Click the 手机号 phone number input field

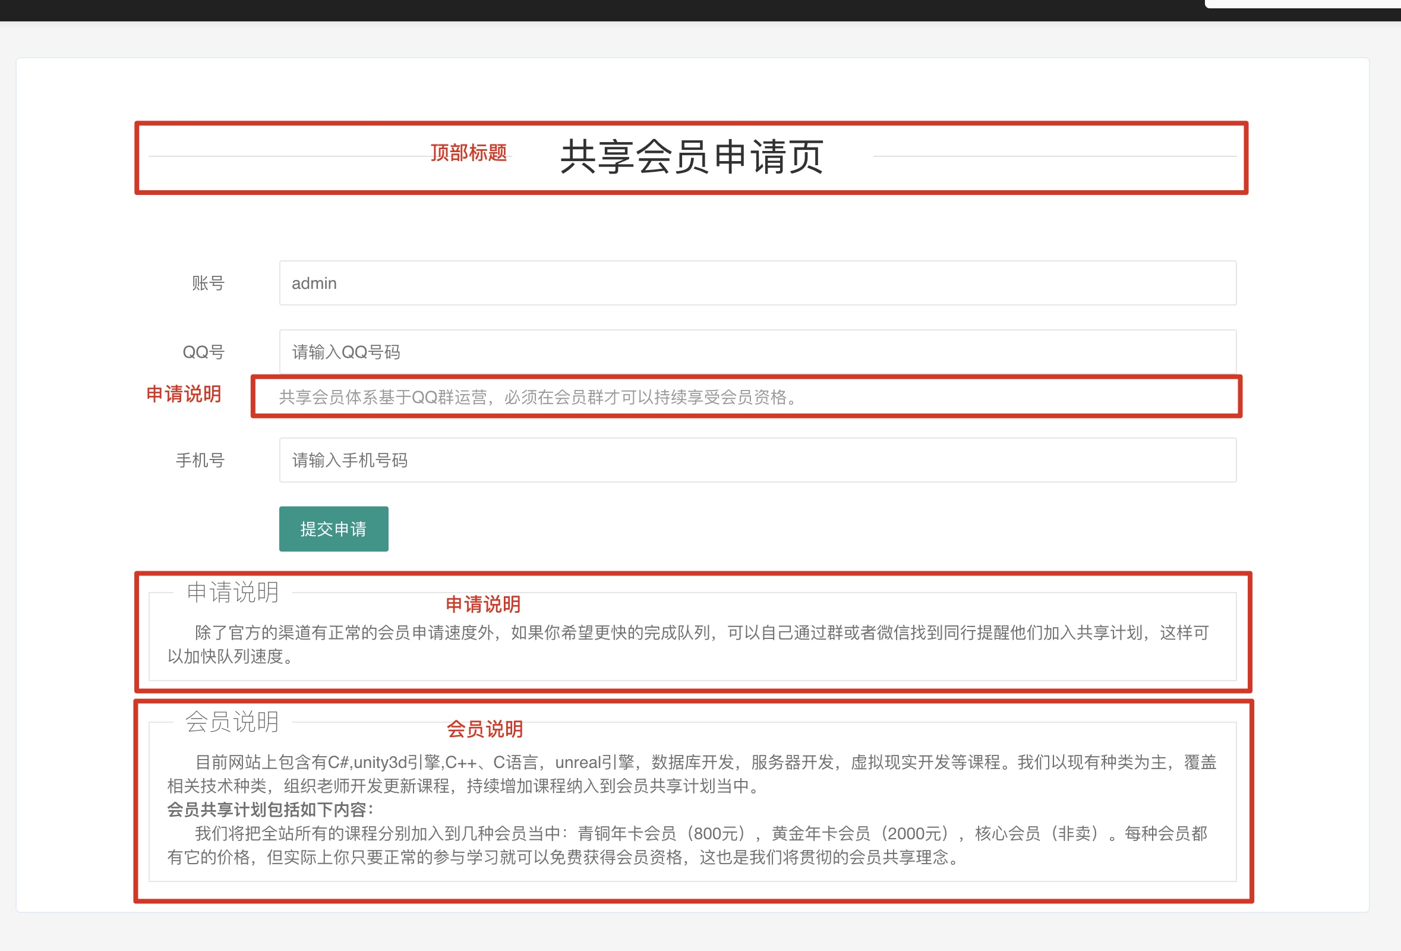[757, 460]
